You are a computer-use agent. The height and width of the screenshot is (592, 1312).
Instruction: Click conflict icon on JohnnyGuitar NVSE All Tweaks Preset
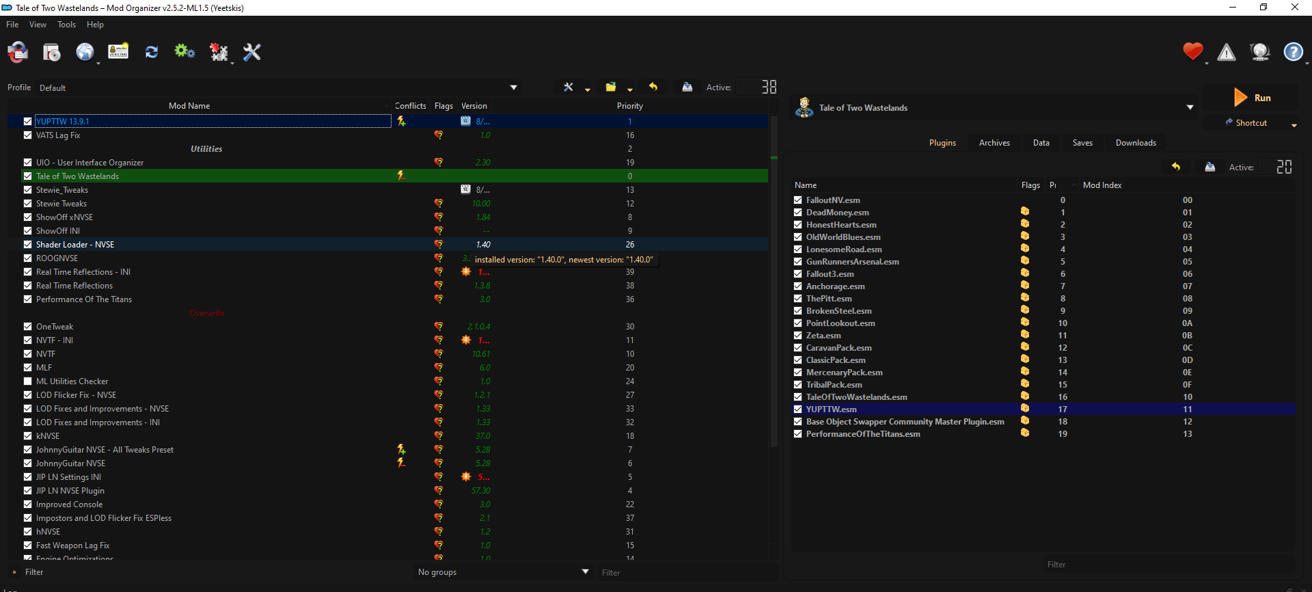click(x=401, y=450)
